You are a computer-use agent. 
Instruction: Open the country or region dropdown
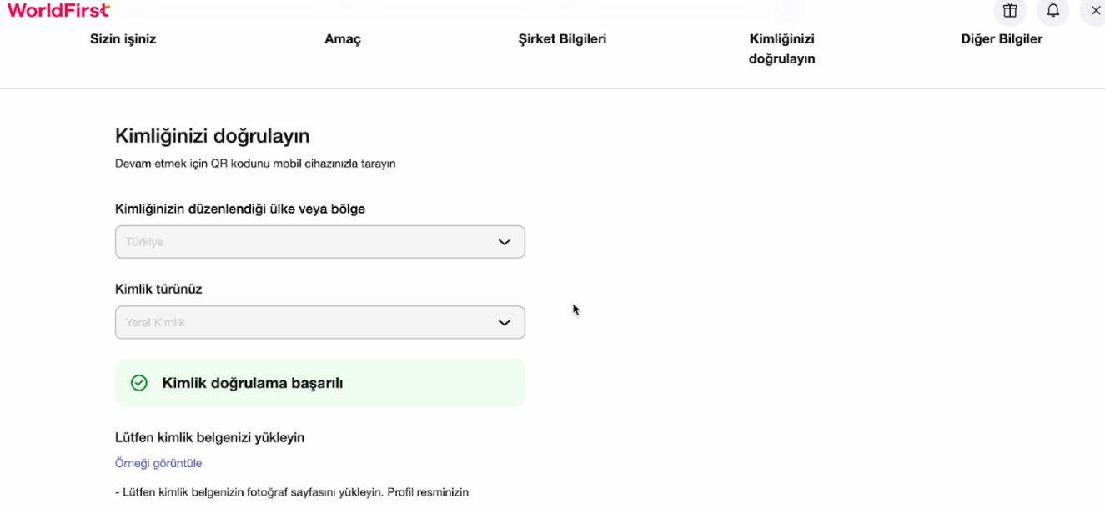319,242
